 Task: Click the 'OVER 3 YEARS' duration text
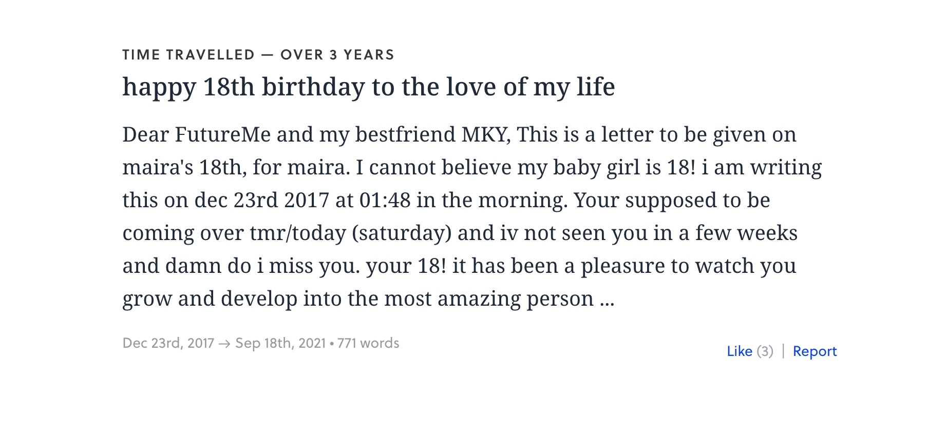click(x=337, y=55)
